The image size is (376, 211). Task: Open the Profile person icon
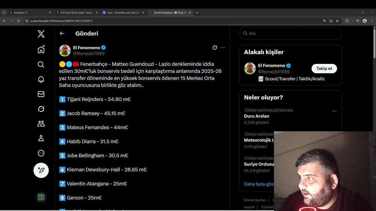41,138
